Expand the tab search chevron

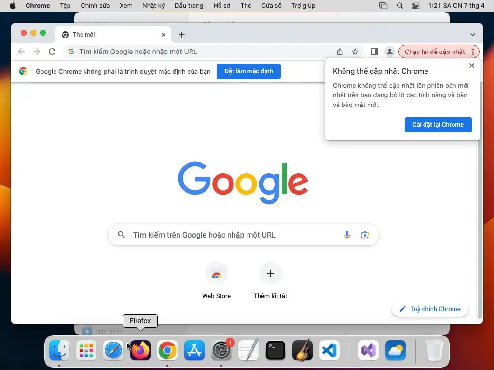pos(473,35)
